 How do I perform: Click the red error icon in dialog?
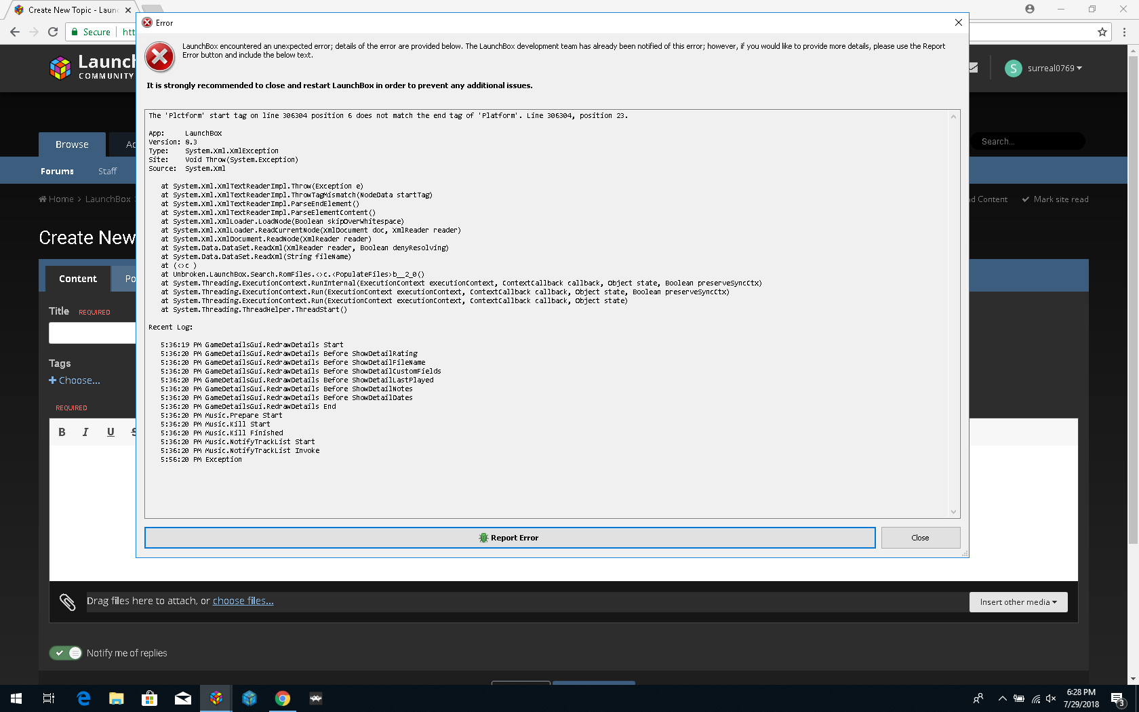tap(160, 57)
